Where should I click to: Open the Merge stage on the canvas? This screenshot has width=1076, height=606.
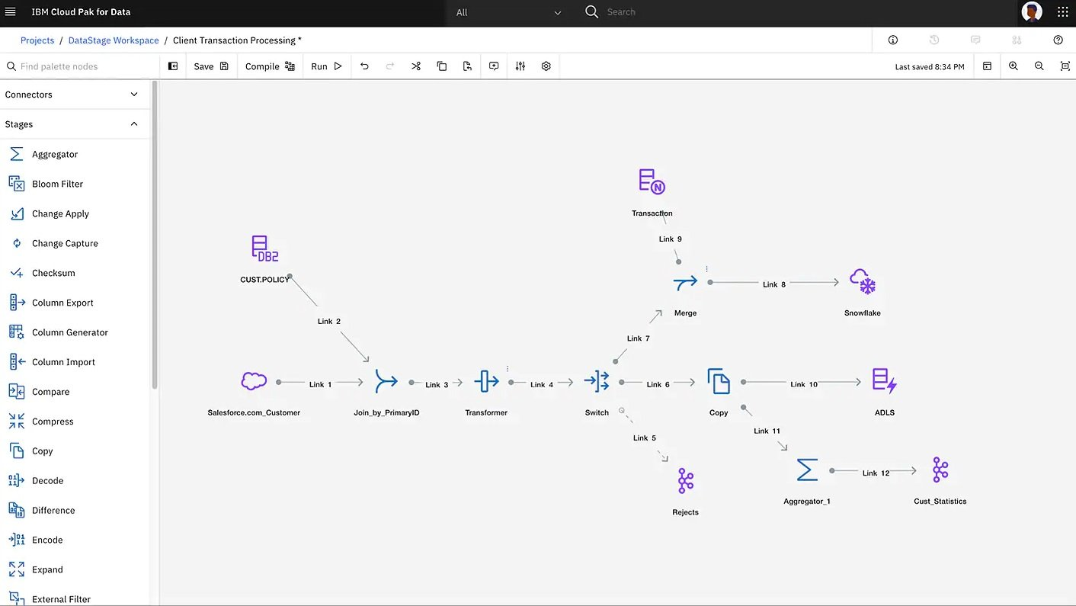[x=684, y=283]
